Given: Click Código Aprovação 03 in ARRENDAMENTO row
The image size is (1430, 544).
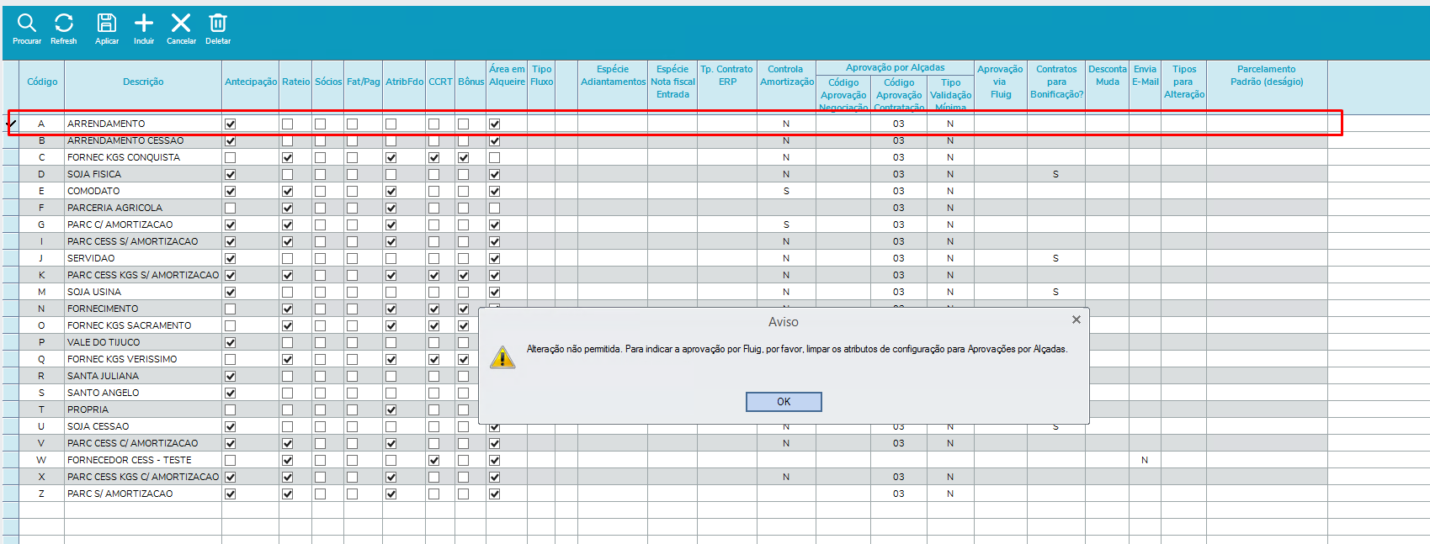Looking at the screenshot, I should tap(899, 124).
